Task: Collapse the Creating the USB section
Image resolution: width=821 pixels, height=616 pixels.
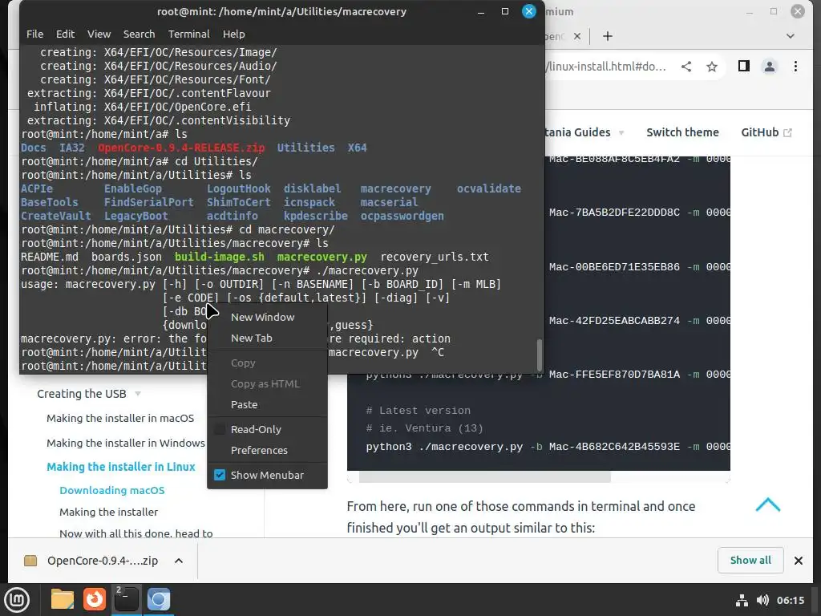Action: [89, 394]
